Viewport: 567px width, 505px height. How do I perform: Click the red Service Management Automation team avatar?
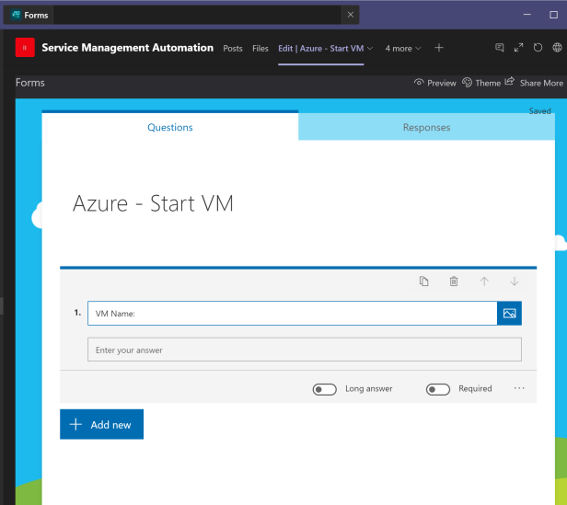click(x=25, y=47)
